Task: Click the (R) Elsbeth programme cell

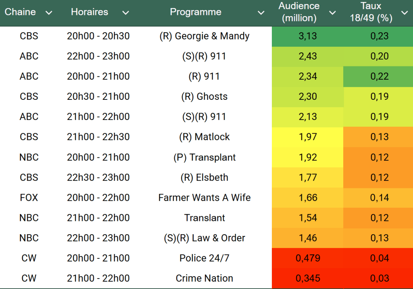Action: click(204, 178)
